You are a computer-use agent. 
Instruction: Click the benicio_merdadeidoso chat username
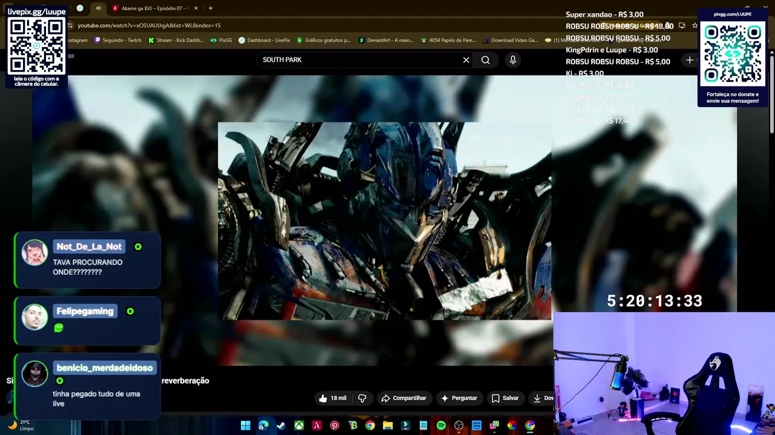click(105, 368)
